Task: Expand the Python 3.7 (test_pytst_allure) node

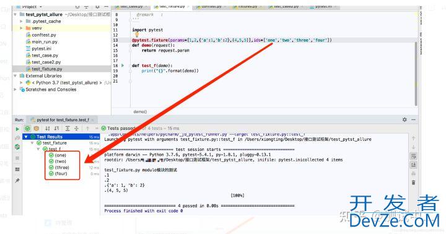Action: tap(21, 83)
